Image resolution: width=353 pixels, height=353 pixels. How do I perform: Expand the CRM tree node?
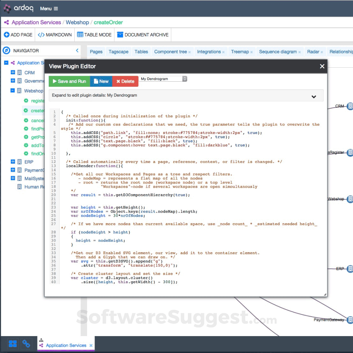pos(13,72)
